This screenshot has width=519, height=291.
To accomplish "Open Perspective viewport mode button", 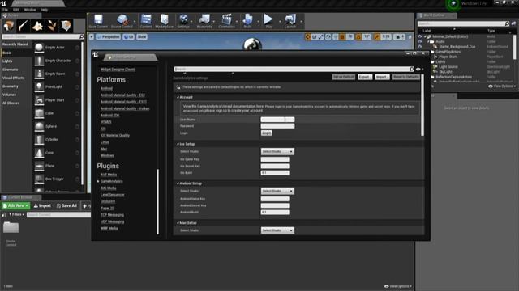I will pos(108,37).
